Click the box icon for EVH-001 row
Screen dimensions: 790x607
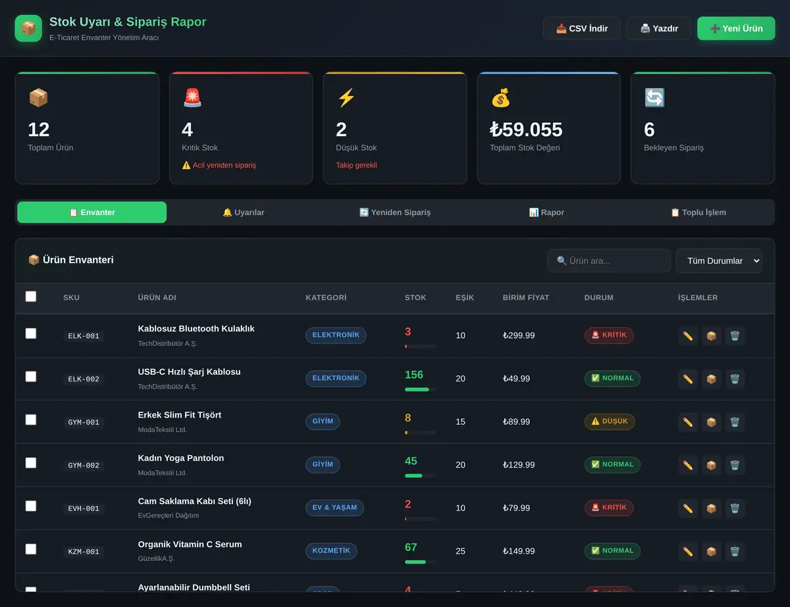click(x=712, y=508)
